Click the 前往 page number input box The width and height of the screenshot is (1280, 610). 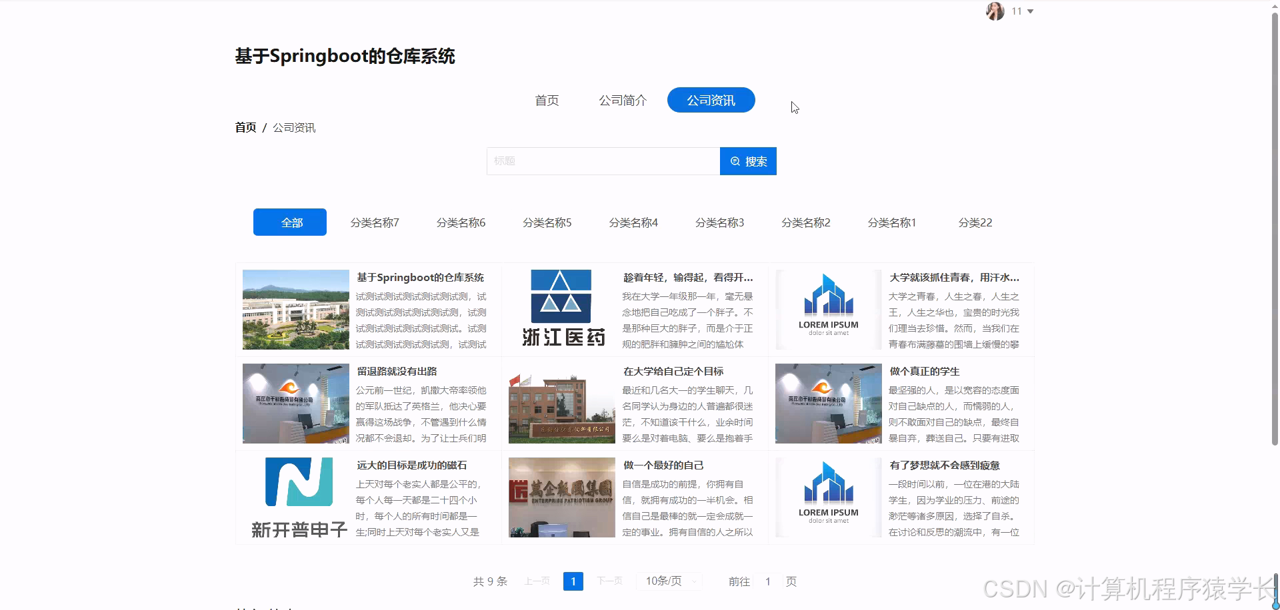click(x=767, y=581)
